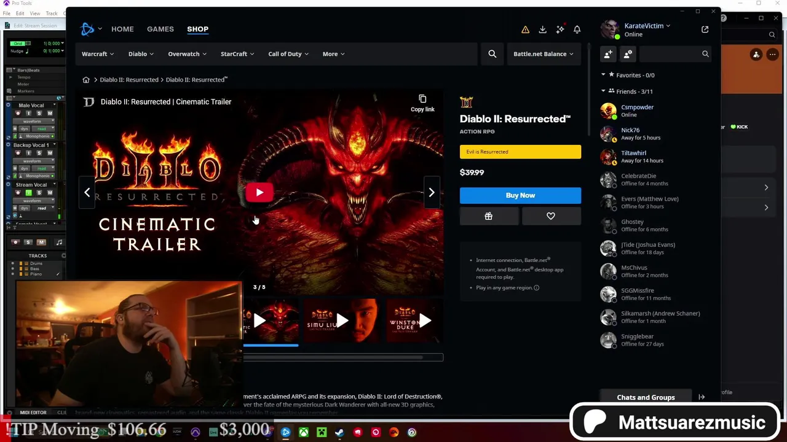Click Battle.net taskbar icon
Image resolution: width=787 pixels, height=442 pixels.
285,432
